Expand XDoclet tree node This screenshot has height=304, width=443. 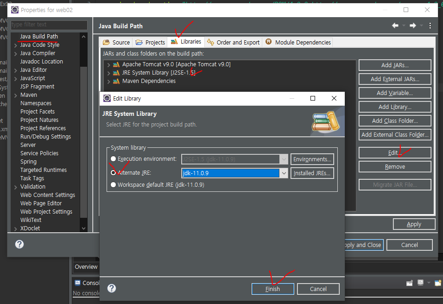16,228
